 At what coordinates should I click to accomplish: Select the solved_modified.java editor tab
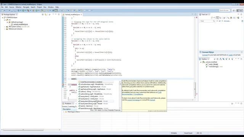pyautogui.click(x=72, y=14)
